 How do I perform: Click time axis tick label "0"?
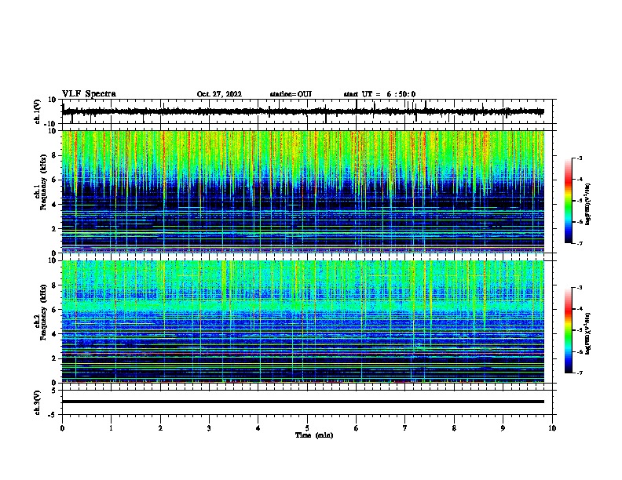click(x=62, y=428)
